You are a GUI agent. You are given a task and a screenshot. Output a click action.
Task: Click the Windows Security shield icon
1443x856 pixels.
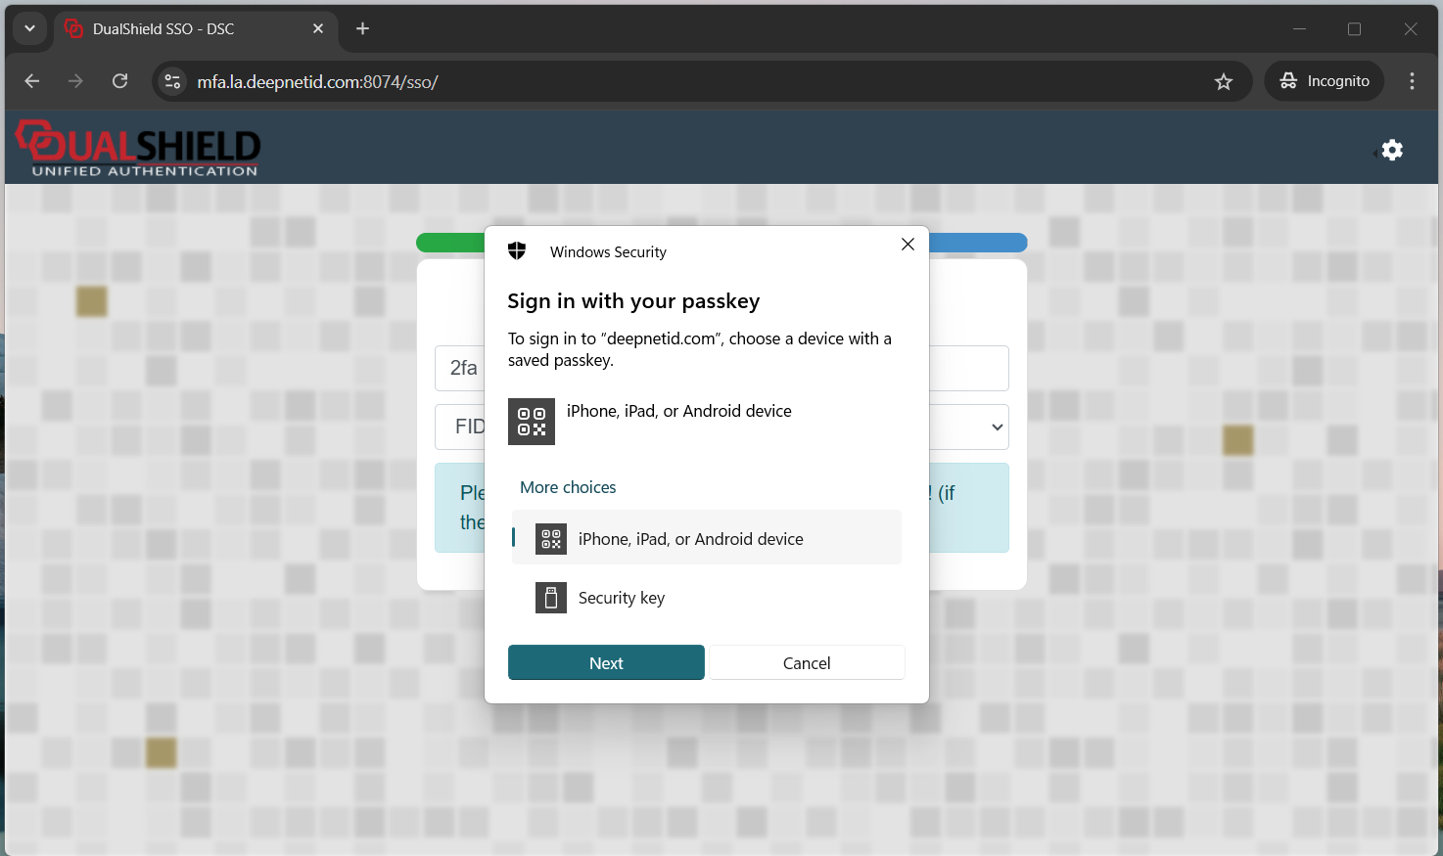click(x=517, y=251)
